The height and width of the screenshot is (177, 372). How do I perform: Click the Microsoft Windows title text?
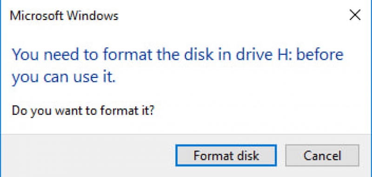(64, 16)
